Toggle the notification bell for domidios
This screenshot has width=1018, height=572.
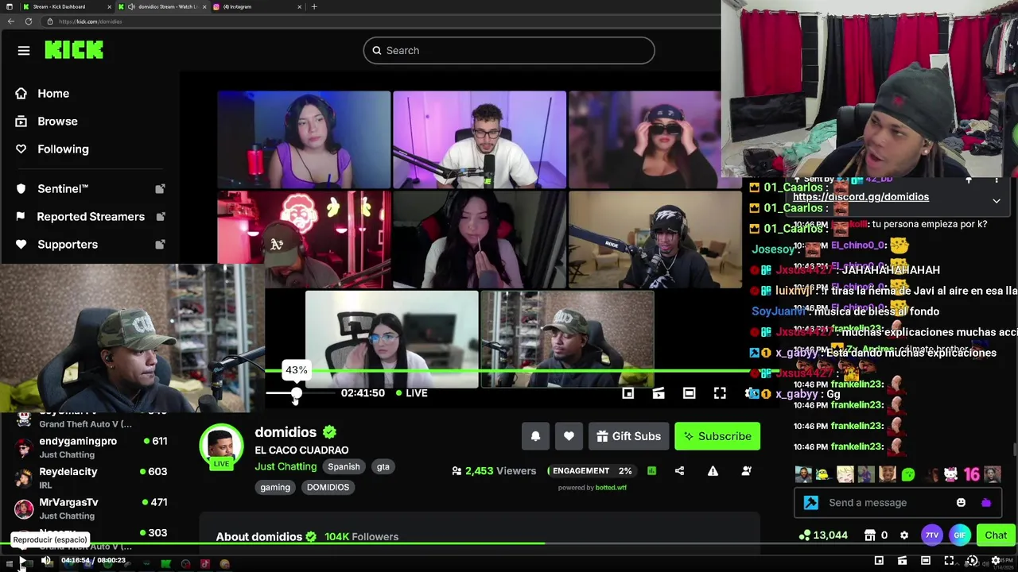click(535, 436)
